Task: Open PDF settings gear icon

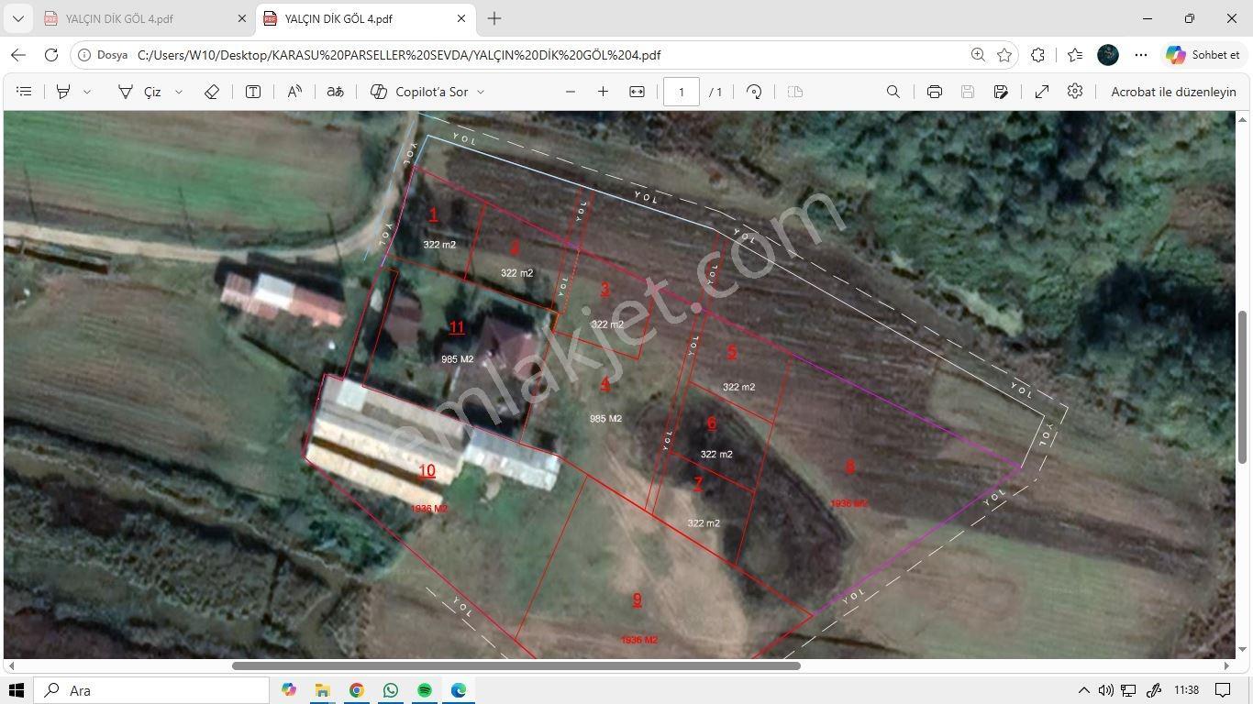Action: point(1075,92)
